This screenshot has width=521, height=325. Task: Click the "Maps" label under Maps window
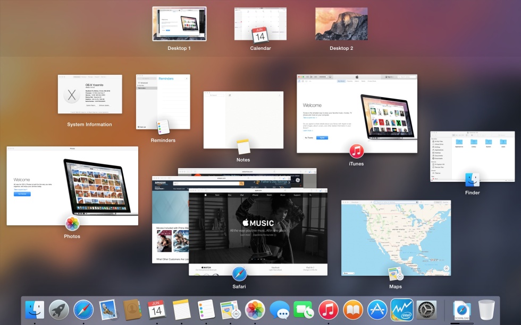click(396, 287)
